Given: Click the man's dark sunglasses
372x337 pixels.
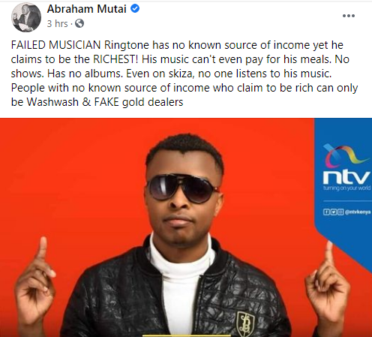Looking at the screenshot, I should tap(182, 188).
